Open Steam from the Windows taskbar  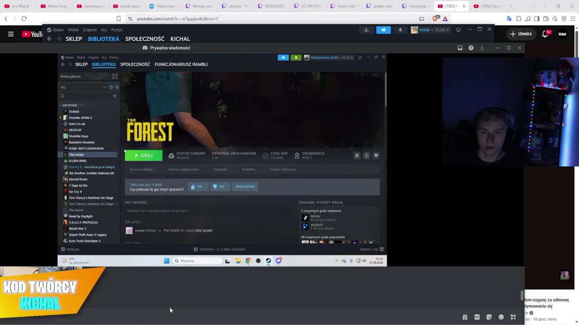click(268, 261)
